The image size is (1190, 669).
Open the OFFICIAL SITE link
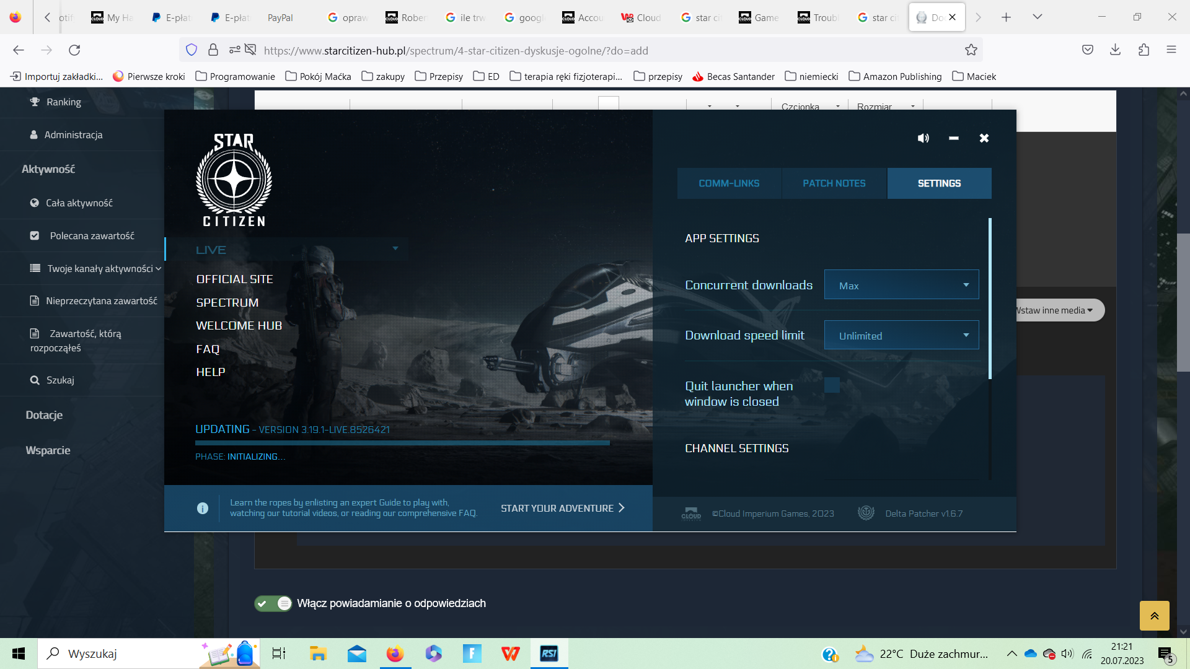234,279
